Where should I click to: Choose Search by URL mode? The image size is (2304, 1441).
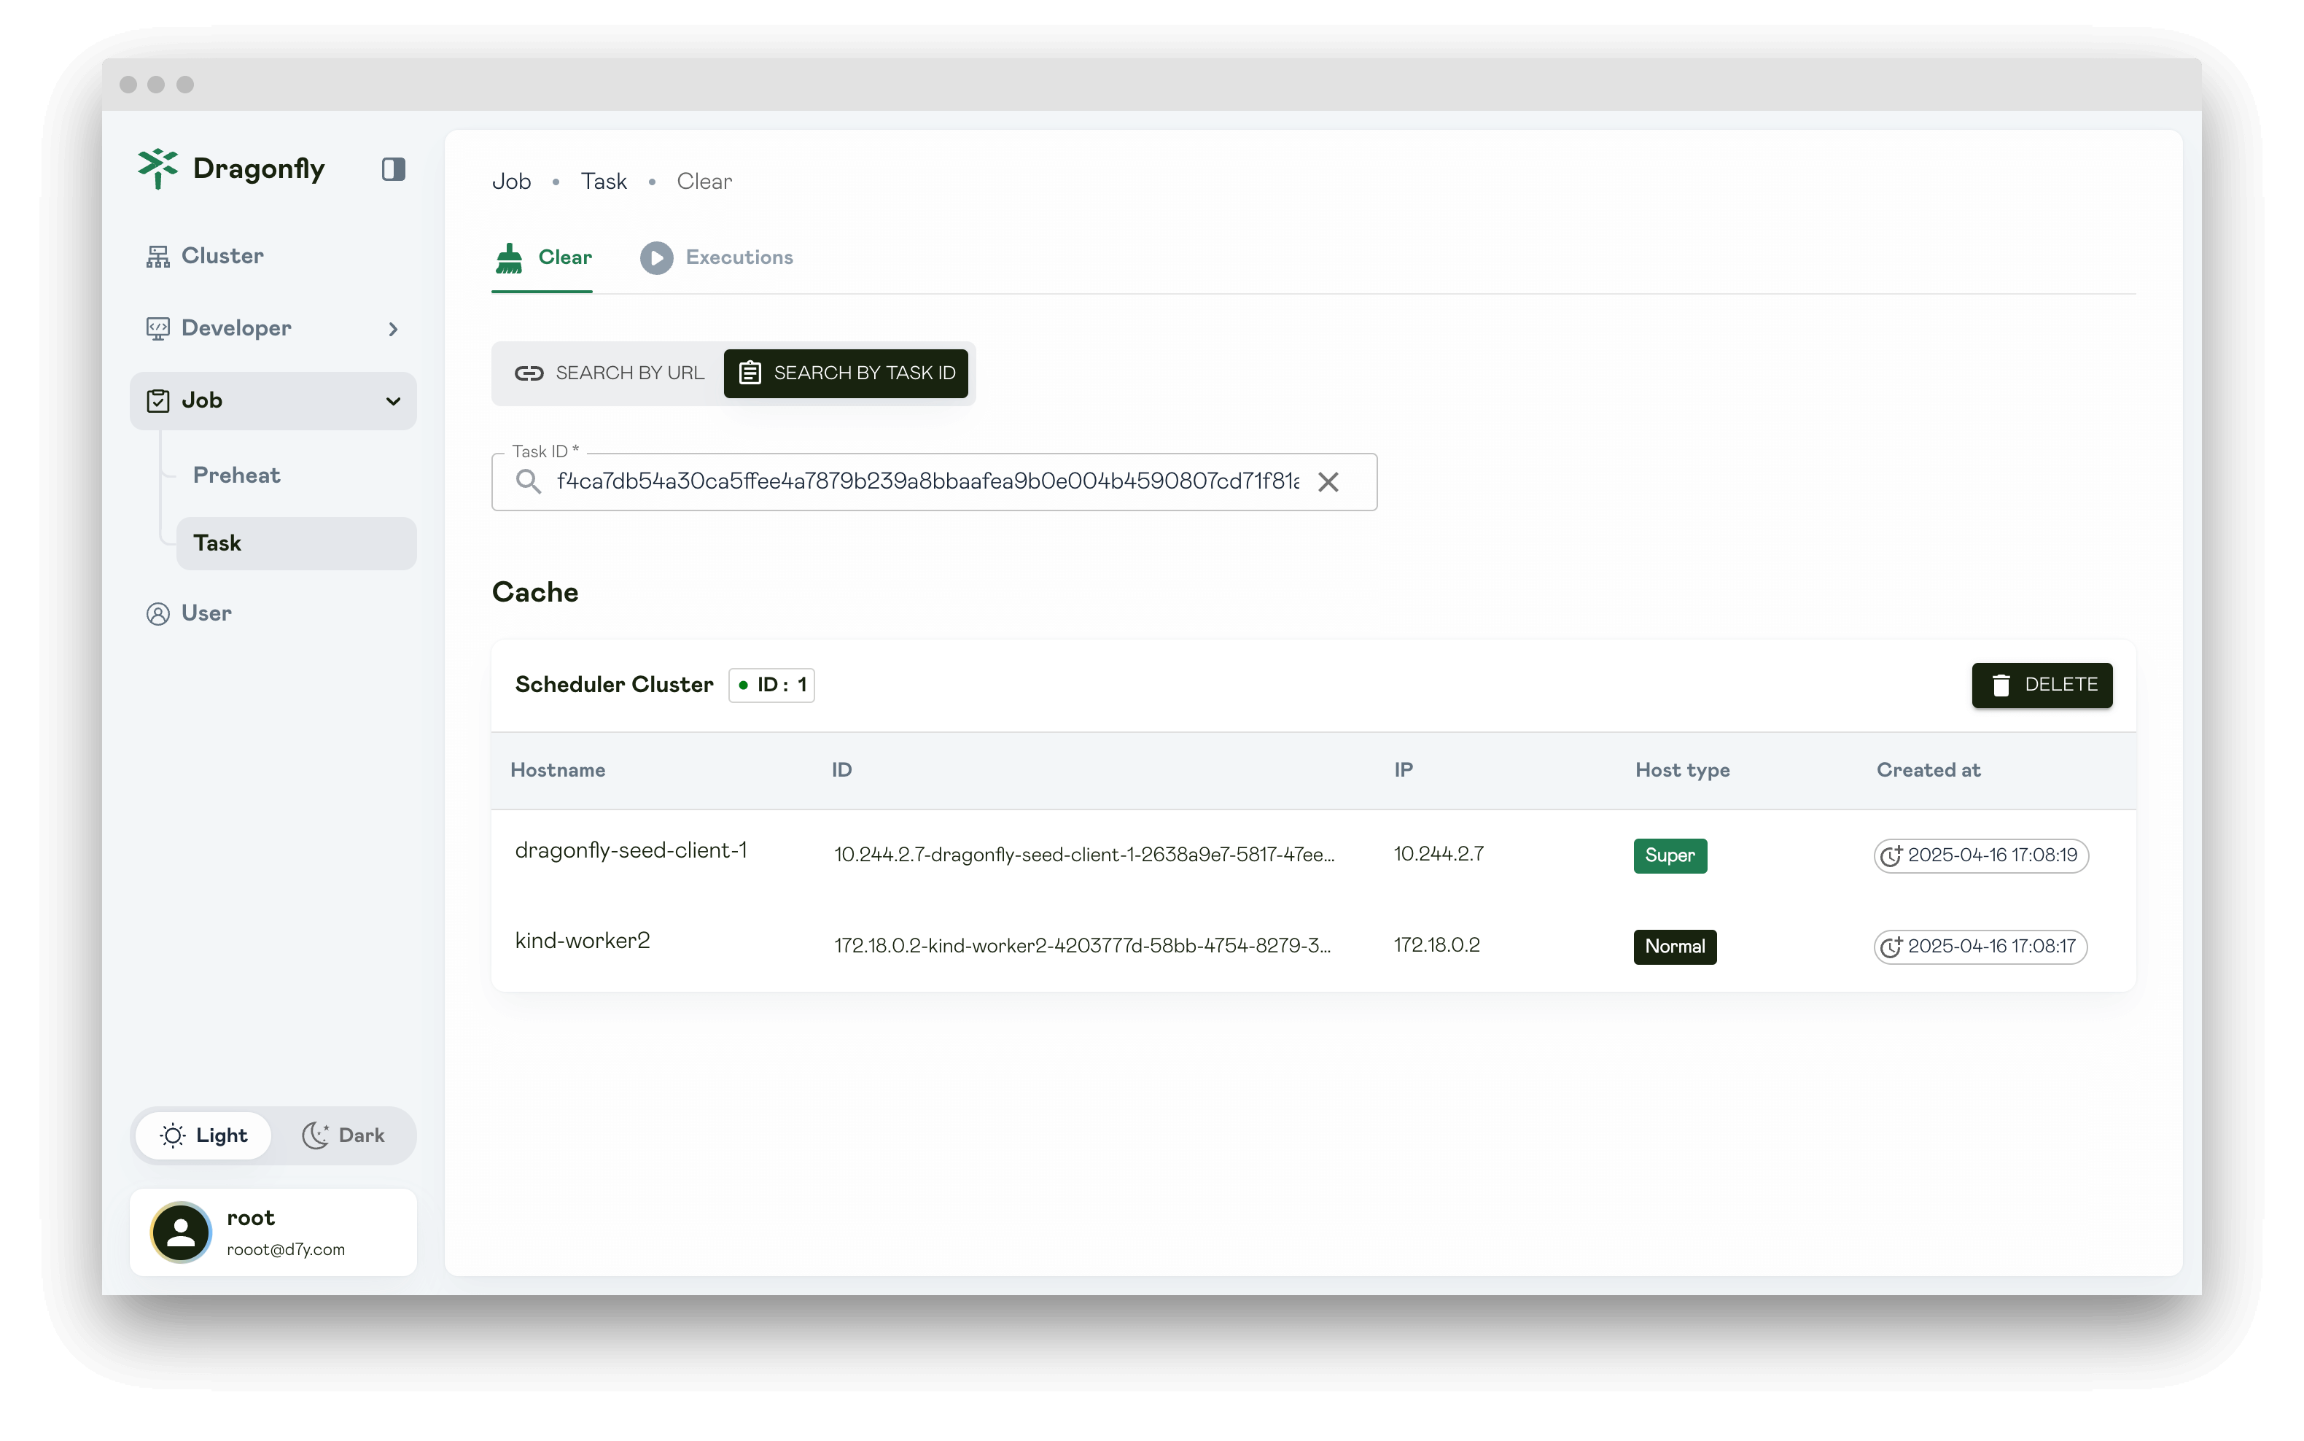[610, 373]
